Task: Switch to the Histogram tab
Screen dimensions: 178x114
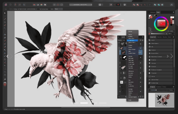Action: point(152,12)
